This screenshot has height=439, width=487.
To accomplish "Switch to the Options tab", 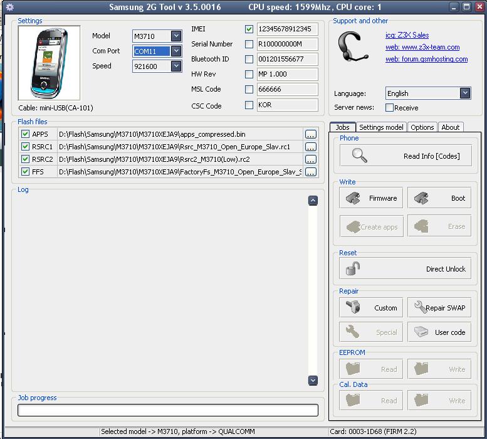I will [422, 127].
